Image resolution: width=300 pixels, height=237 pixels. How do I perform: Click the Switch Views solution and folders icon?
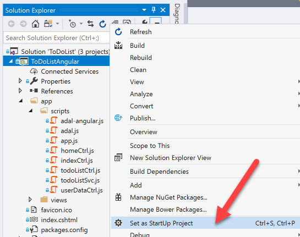[x=48, y=24]
